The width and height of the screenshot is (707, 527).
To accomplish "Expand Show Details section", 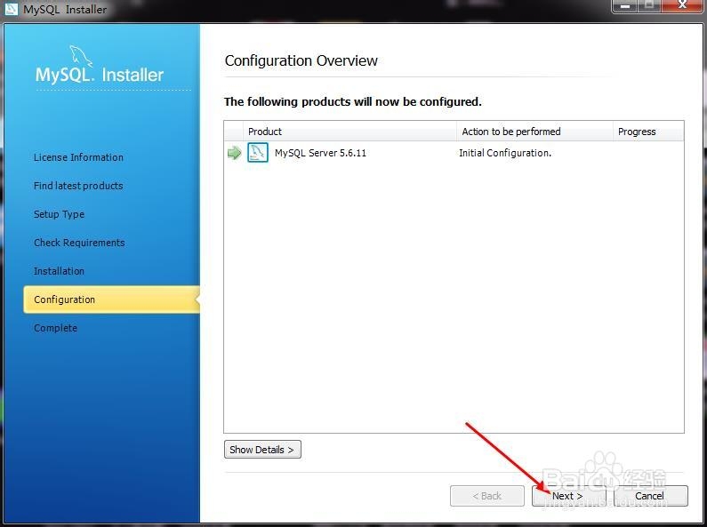I will 262,450.
